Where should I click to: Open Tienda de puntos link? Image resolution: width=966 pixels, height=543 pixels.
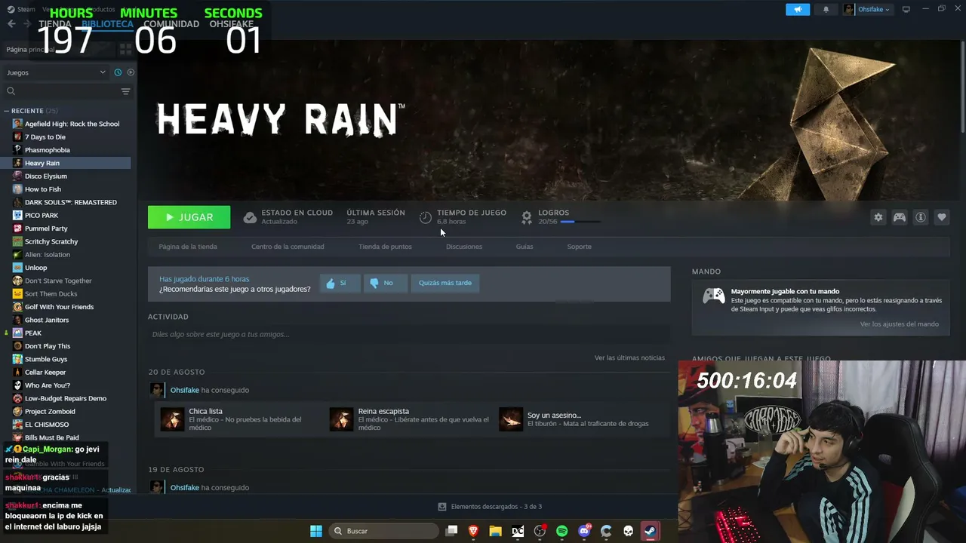[385, 247]
